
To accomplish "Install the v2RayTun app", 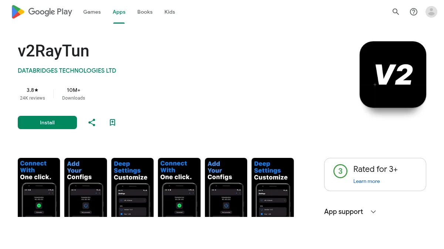I will [x=47, y=122].
